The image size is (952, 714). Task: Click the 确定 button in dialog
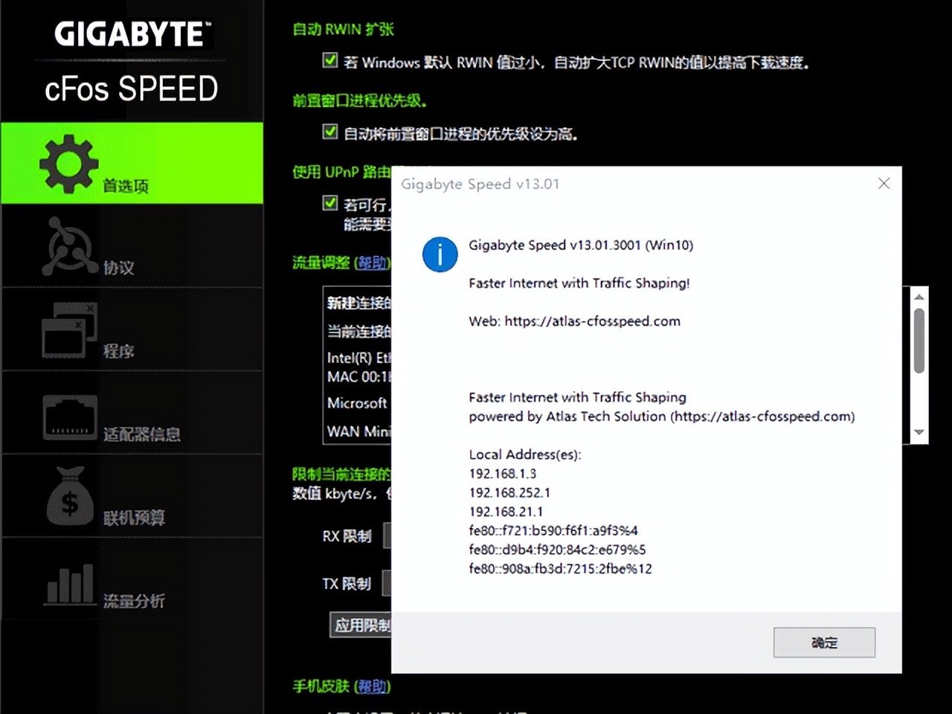click(824, 643)
